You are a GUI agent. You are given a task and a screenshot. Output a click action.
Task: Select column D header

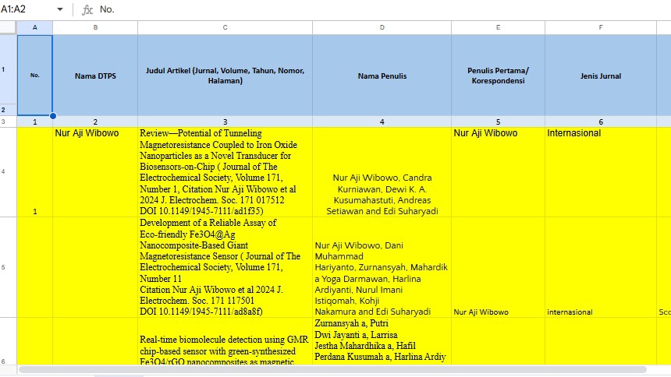(x=382, y=27)
